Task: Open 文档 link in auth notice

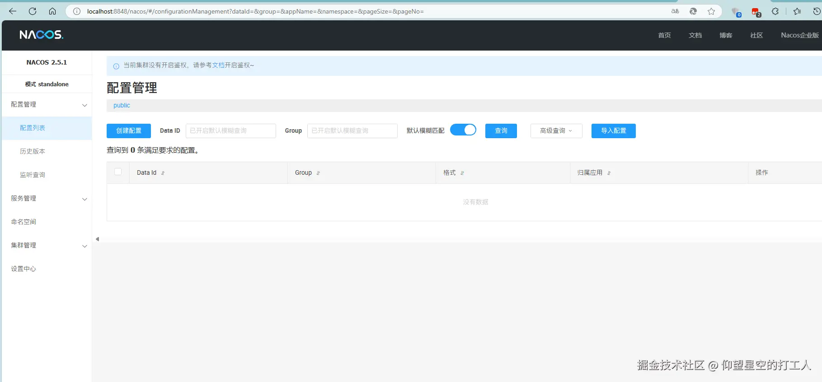Action: (x=218, y=65)
